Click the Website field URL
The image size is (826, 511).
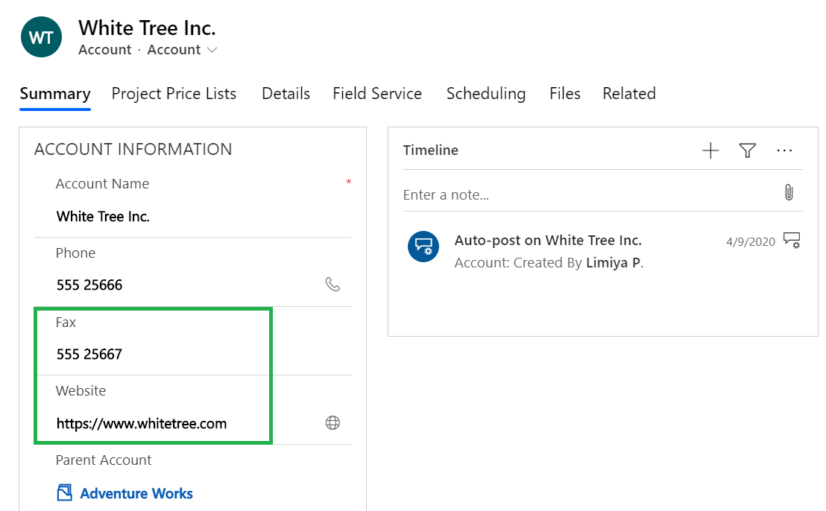pos(142,424)
